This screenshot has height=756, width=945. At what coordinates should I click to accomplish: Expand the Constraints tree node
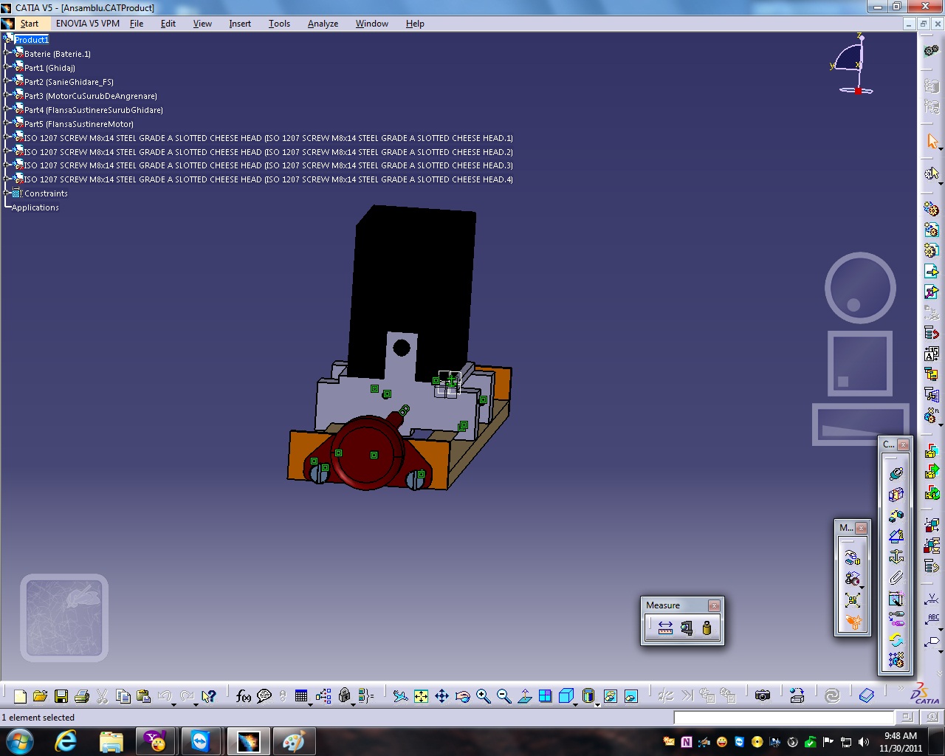tap(7, 193)
